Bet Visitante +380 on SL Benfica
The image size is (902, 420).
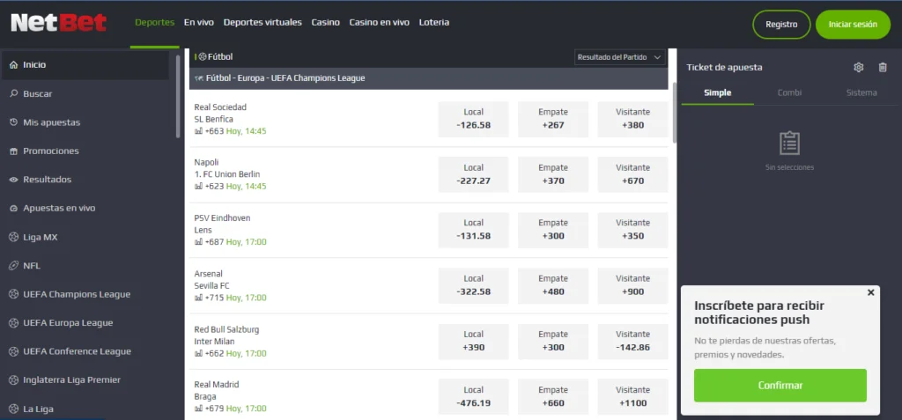coord(632,119)
